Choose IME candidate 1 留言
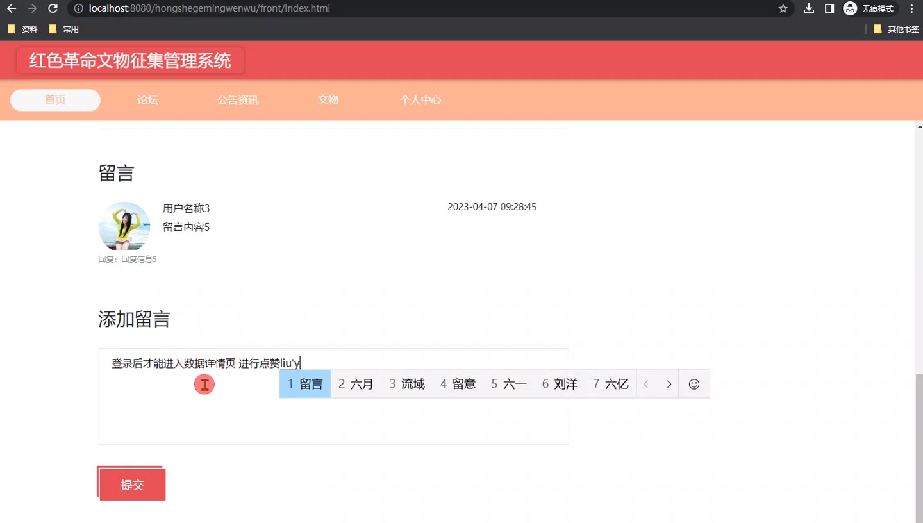Image resolution: width=923 pixels, height=523 pixels. coord(305,385)
